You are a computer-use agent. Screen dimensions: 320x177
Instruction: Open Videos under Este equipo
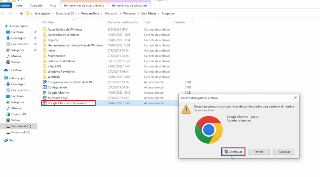(x=16, y=120)
